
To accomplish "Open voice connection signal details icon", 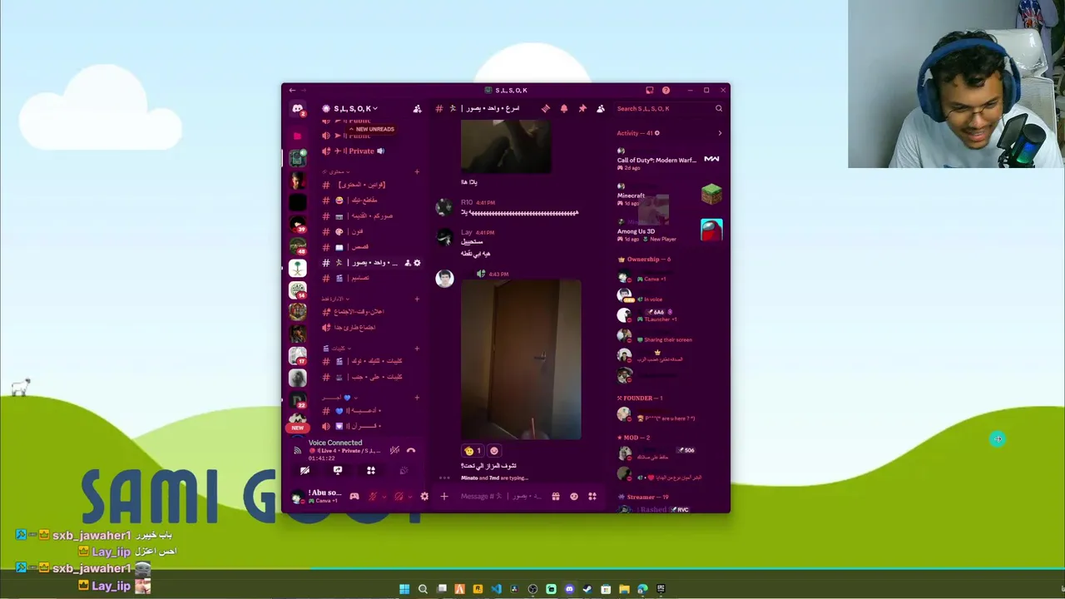I will 297,450.
